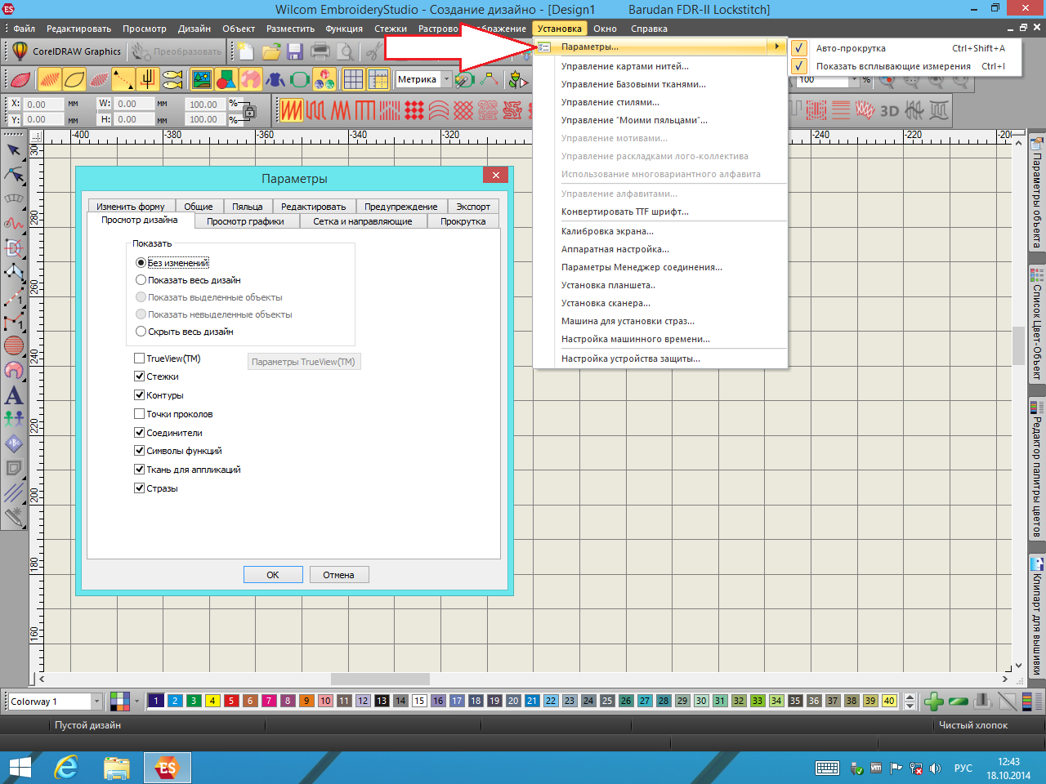This screenshot has height=784, width=1046.
Task: Open the CorelDRAW Graphics mode
Action: [x=67, y=51]
